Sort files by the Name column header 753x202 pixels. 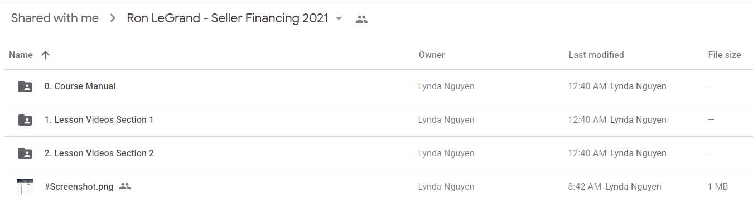click(21, 55)
